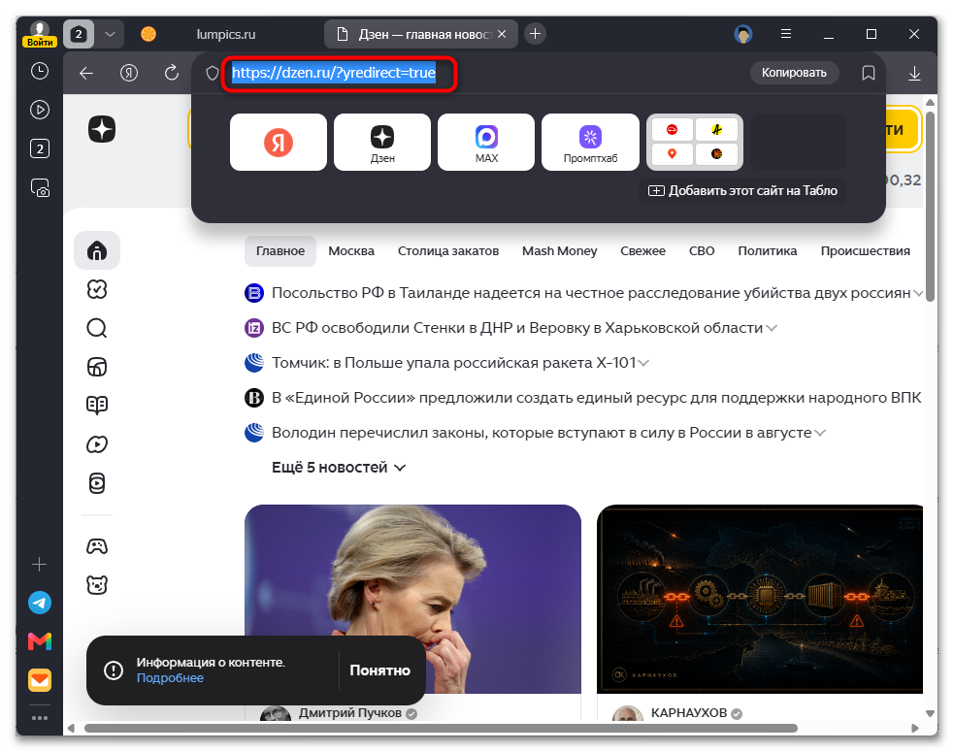This screenshot has height=752, width=954.
Task: Reload the page
Action: point(172,73)
